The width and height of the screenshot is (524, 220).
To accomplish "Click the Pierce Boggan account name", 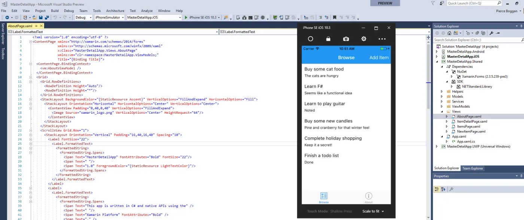I will point(507,11).
